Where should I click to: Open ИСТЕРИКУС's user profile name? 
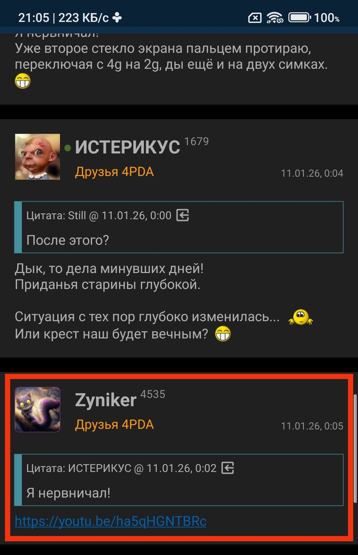[x=127, y=147]
